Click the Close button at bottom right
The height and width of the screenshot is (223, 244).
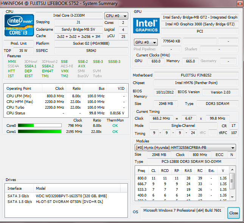click(x=233, y=213)
